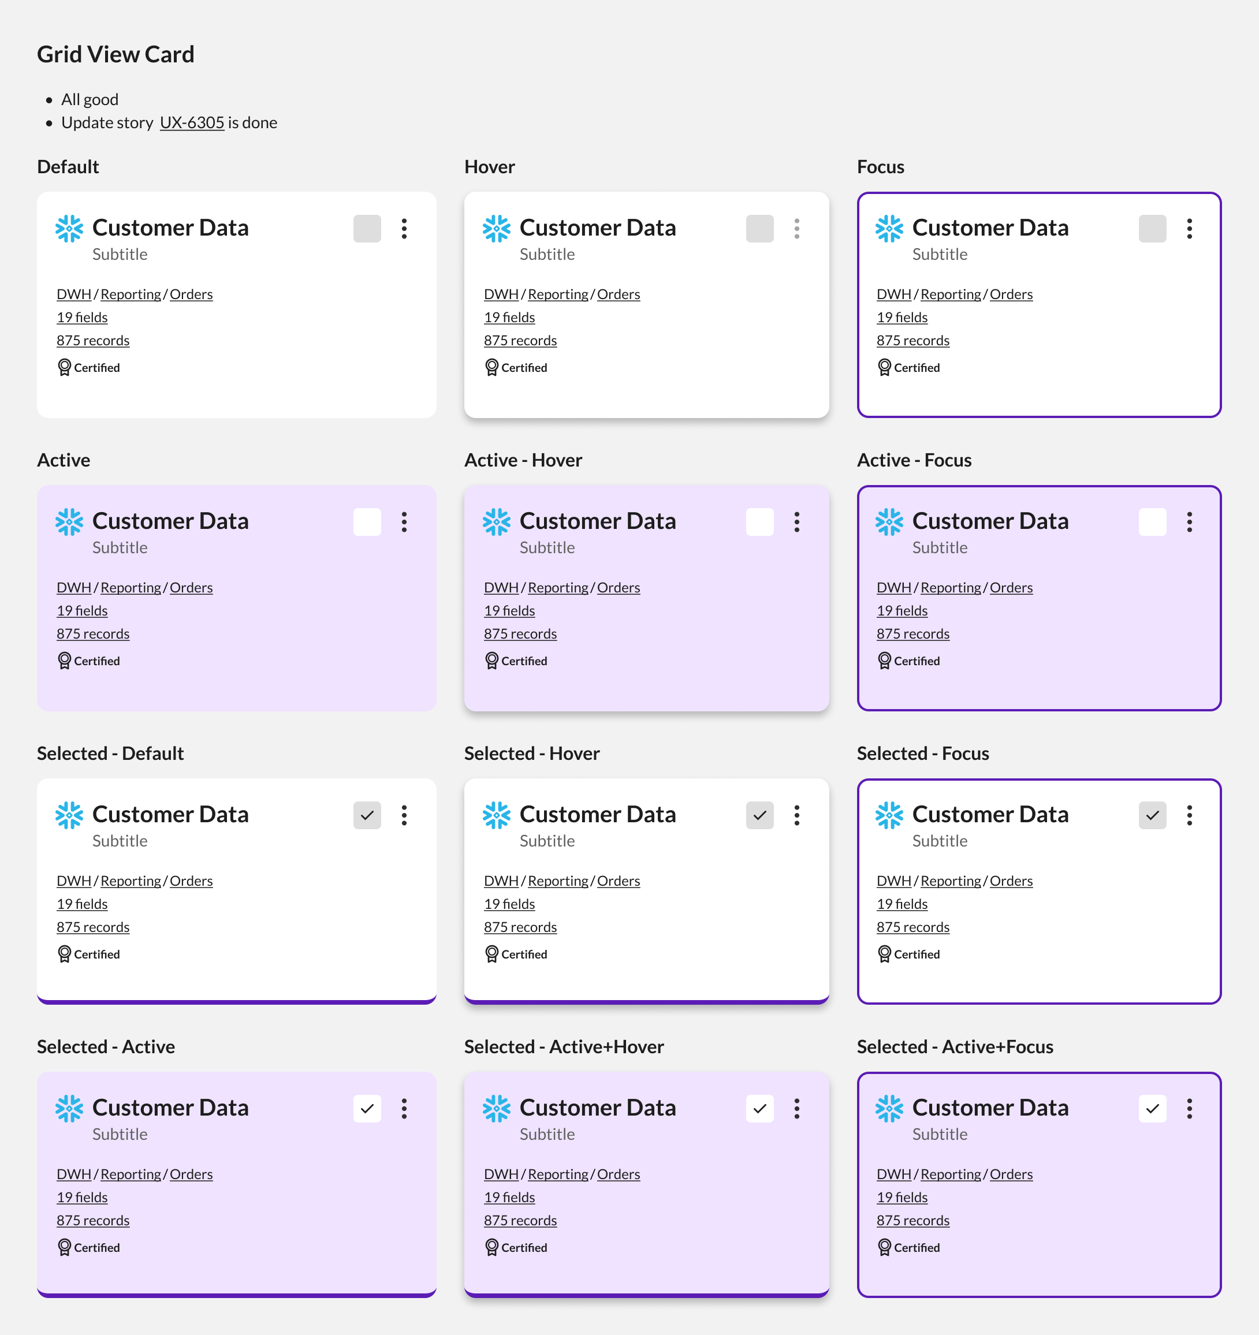The image size is (1259, 1335).
Task: Uncheck the checkbox on the Selected - Default card
Action: pyautogui.click(x=367, y=815)
